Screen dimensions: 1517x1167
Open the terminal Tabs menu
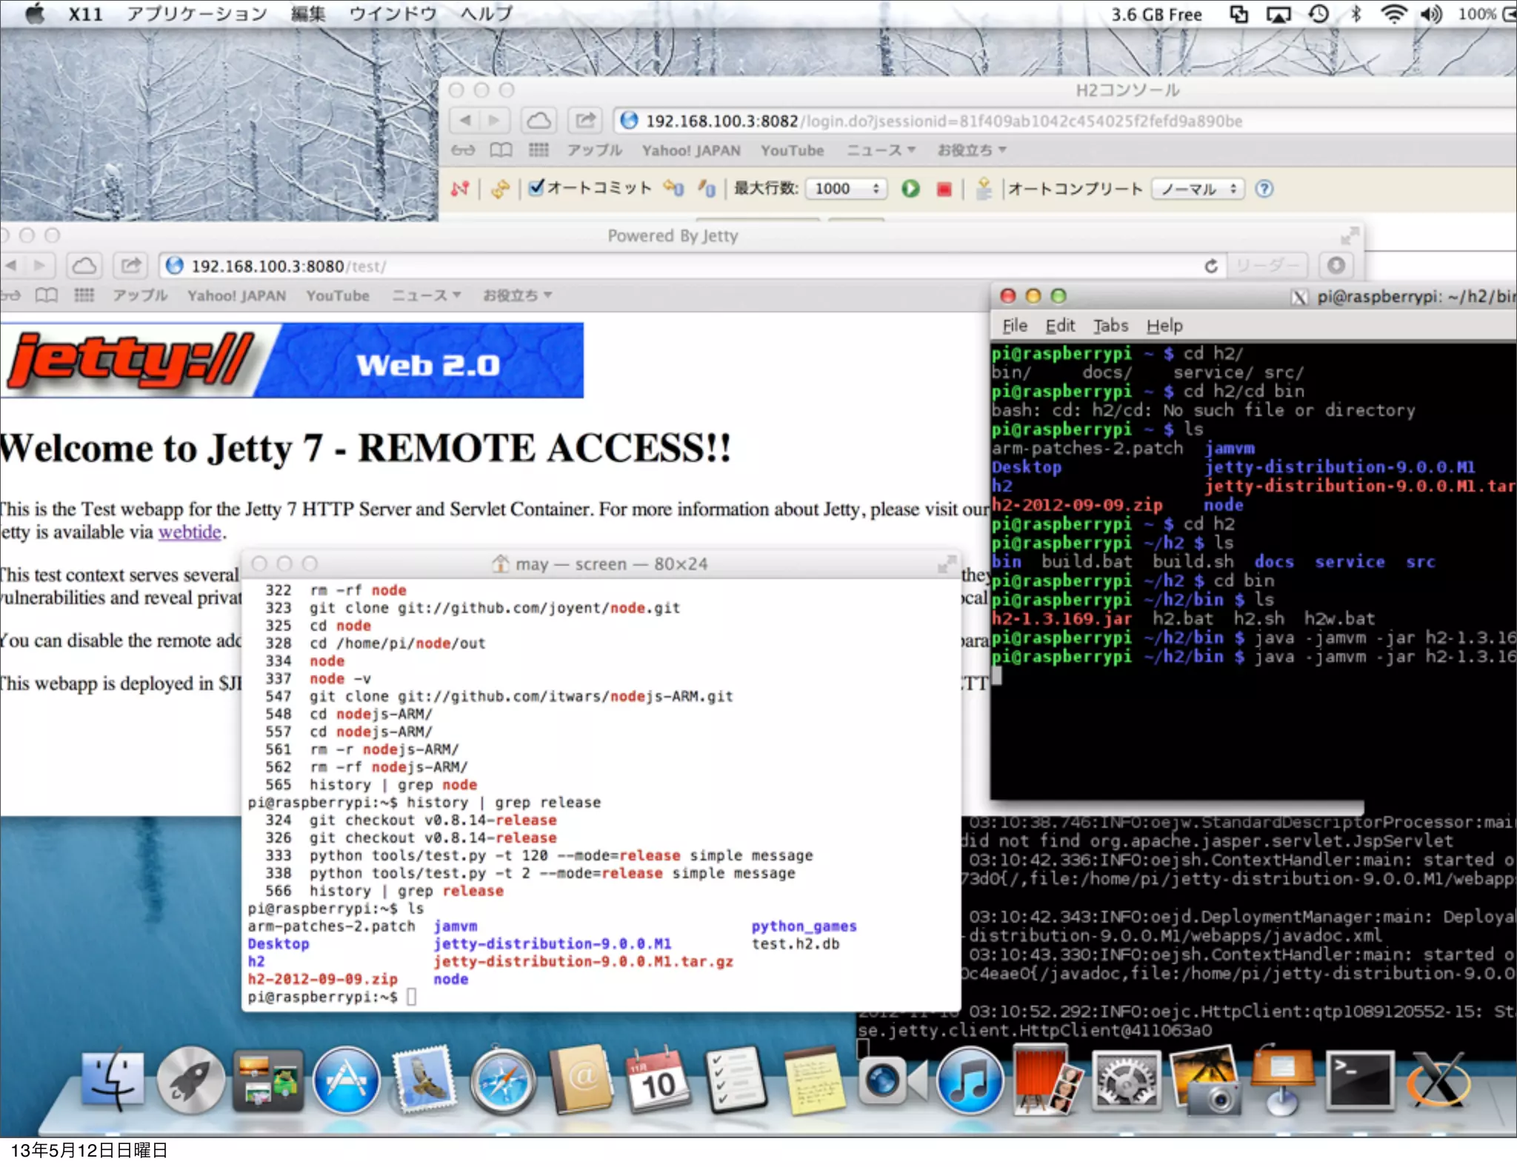[x=1110, y=326]
